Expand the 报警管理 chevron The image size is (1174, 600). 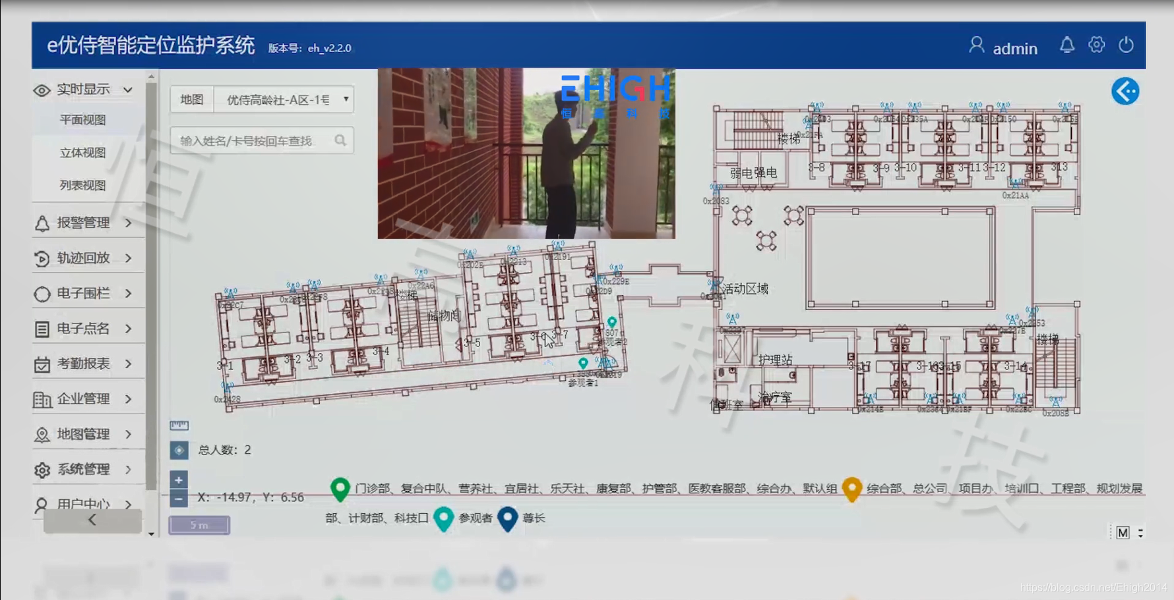pyautogui.click(x=129, y=223)
